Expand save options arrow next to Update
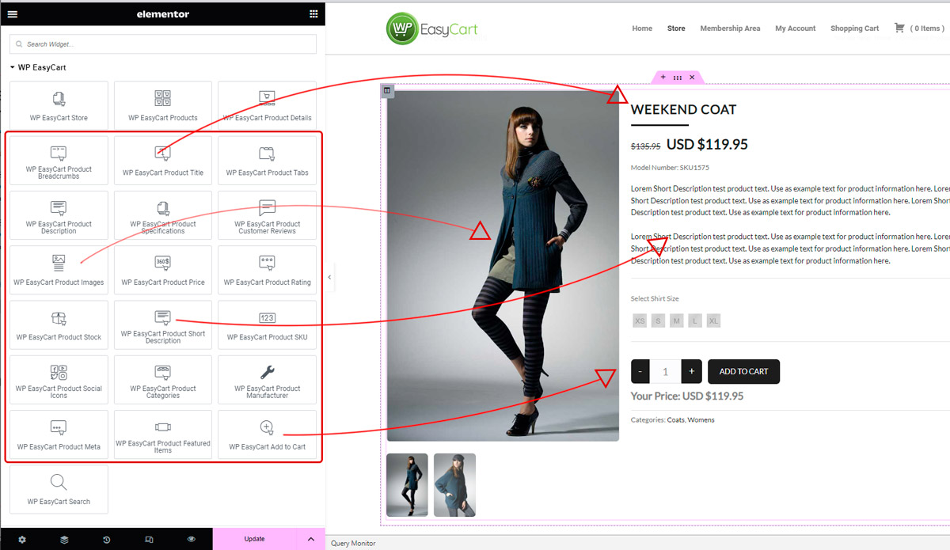 [310, 540]
